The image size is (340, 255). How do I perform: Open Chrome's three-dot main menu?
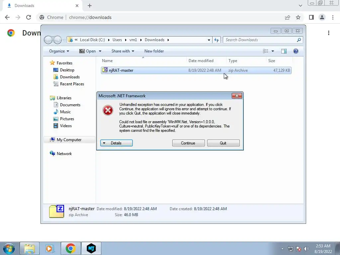click(x=333, y=17)
